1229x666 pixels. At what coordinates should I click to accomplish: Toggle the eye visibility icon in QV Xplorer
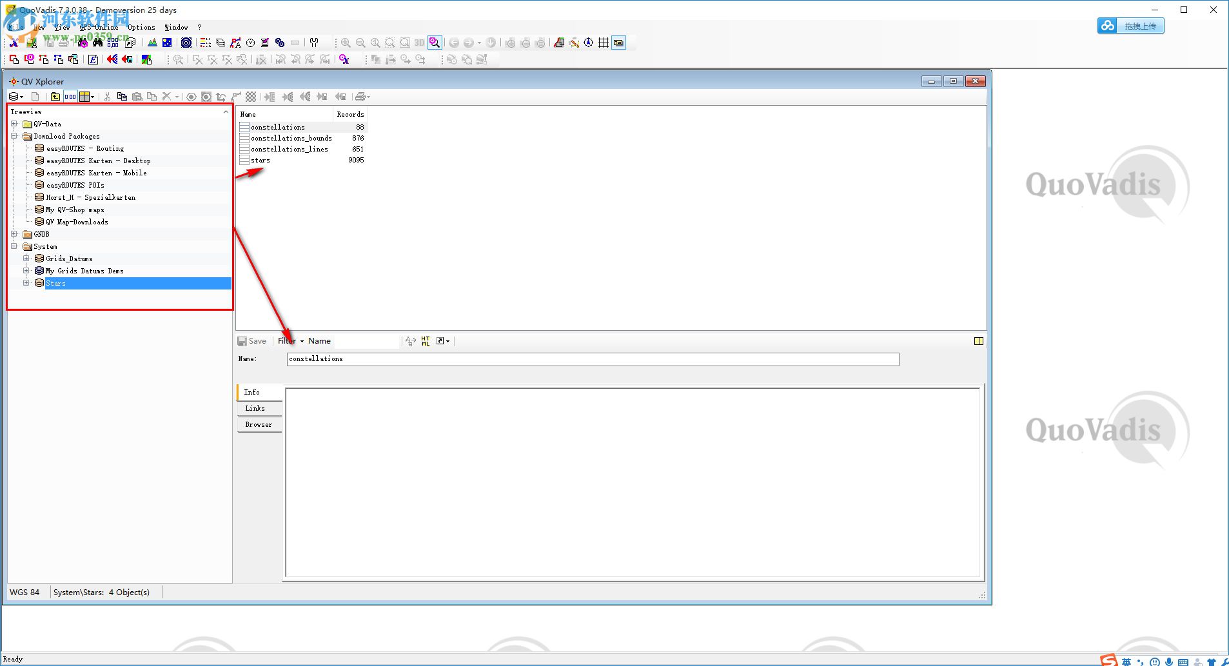point(191,97)
